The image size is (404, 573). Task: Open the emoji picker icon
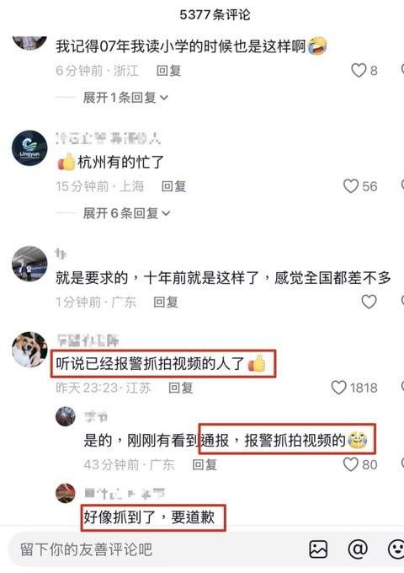coord(396,549)
